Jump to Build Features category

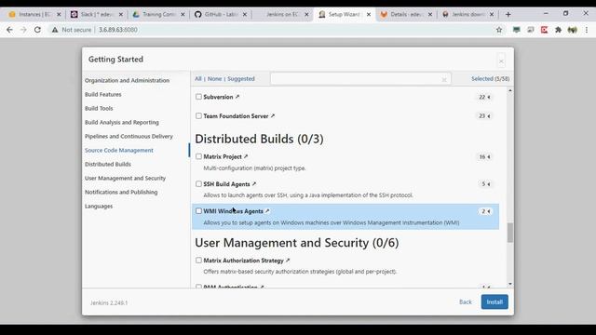pyautogui.click(x=103, y=94)
